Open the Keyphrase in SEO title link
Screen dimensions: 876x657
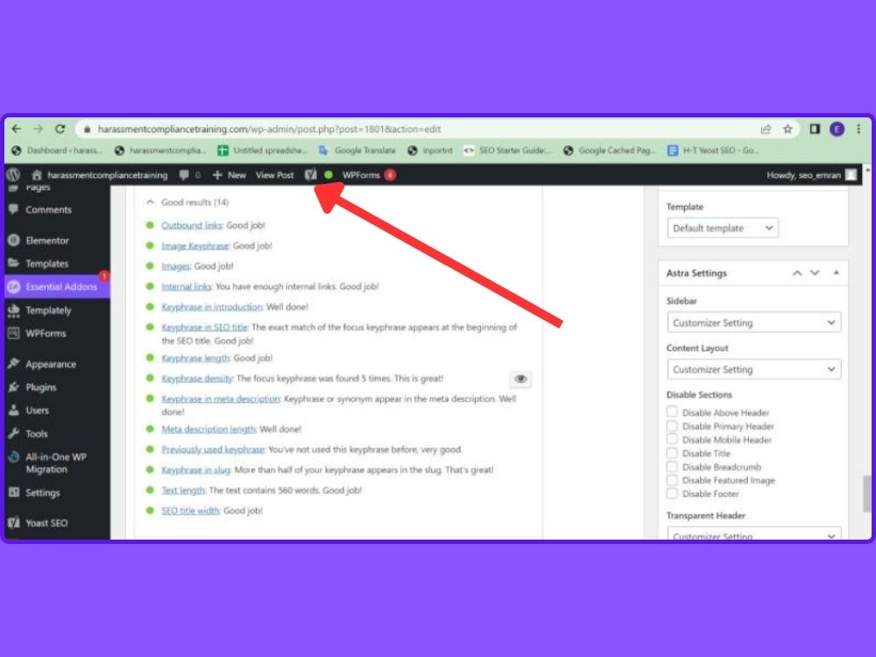pos(204,328)
